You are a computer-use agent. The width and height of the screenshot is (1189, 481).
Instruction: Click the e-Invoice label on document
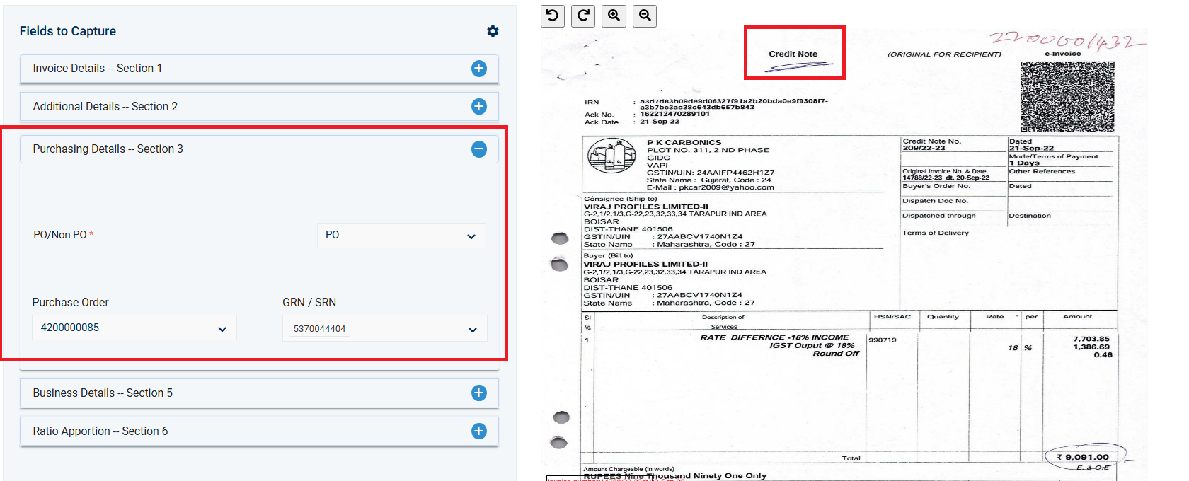point(1063,54)
